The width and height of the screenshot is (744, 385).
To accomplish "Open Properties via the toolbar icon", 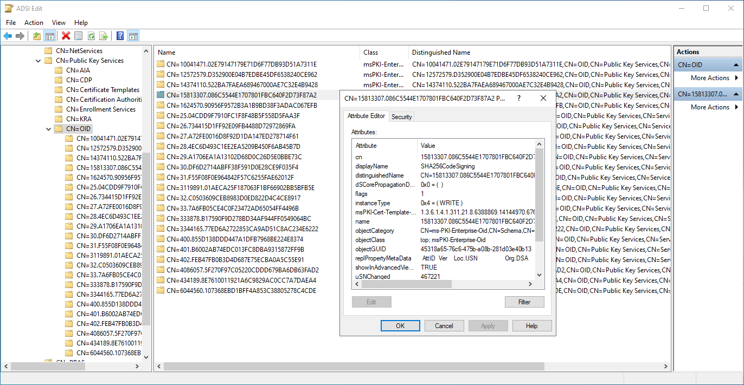I will [78, 36].
